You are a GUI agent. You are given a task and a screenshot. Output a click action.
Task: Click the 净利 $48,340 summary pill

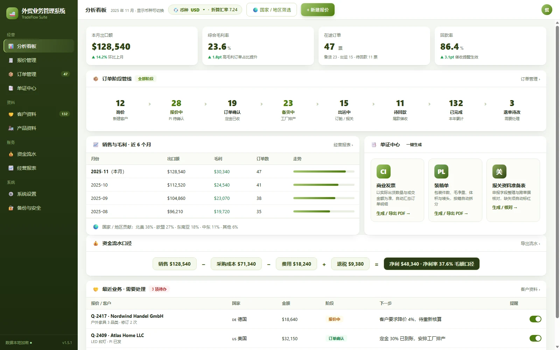coord(432,264)
